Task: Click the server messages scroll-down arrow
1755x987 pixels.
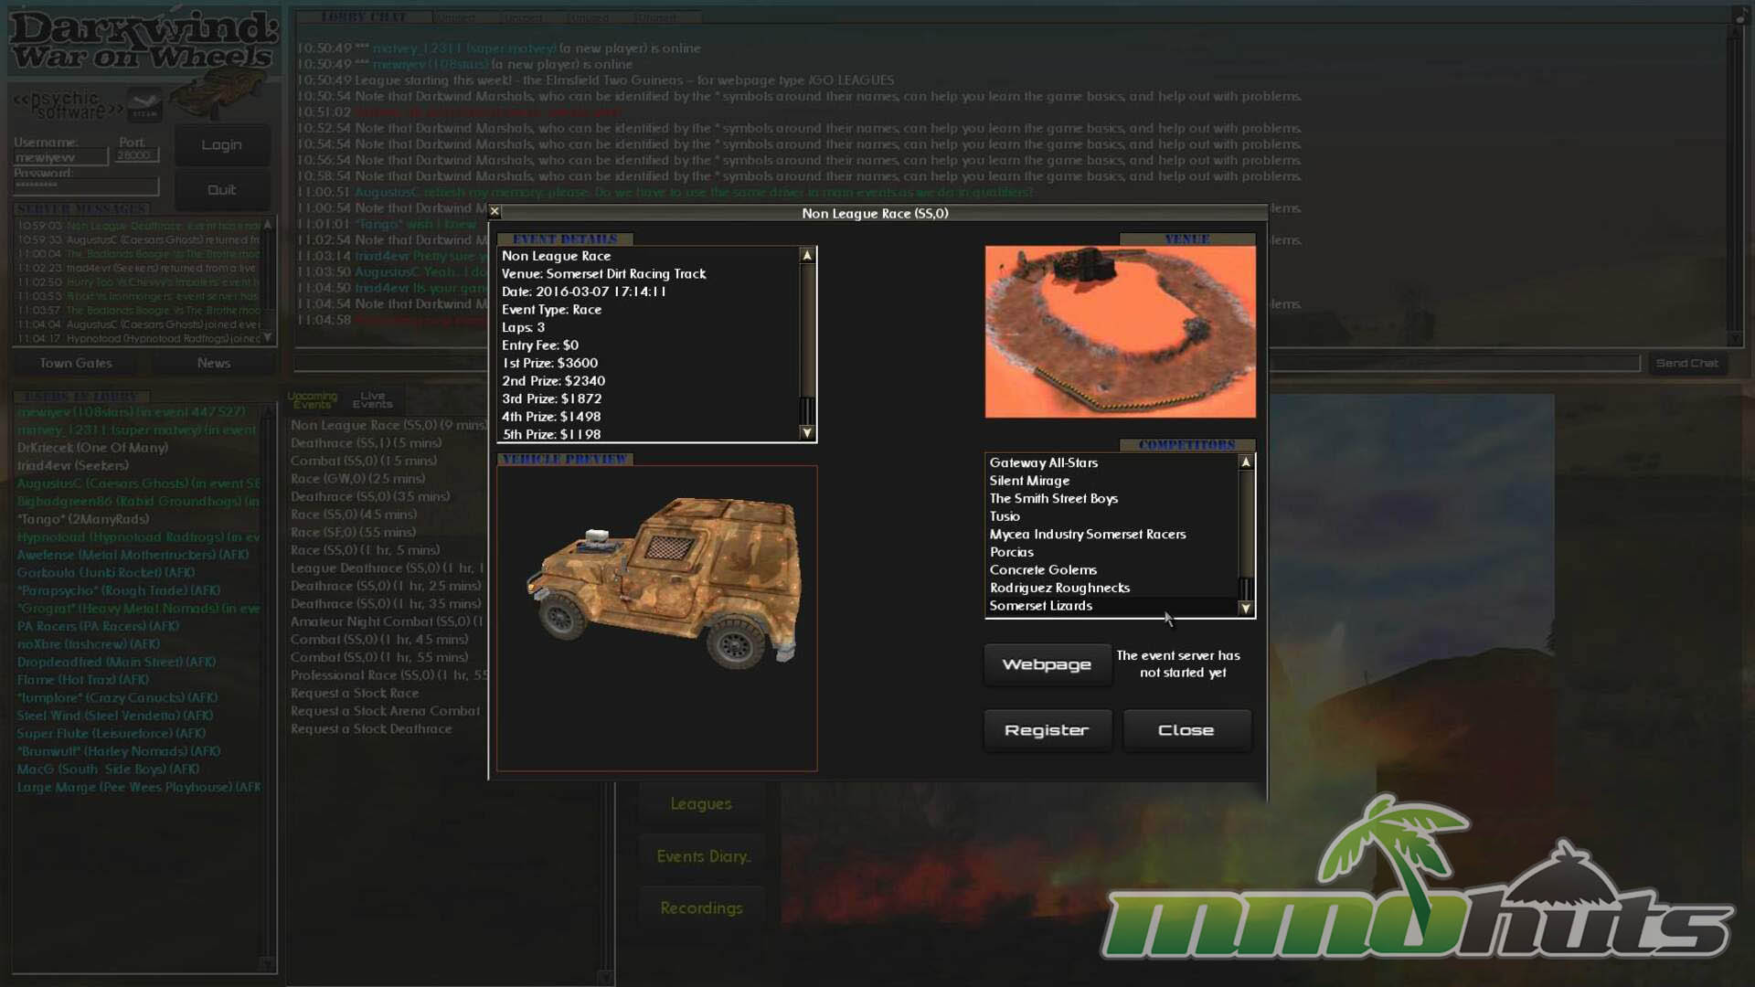Action: 268,337
